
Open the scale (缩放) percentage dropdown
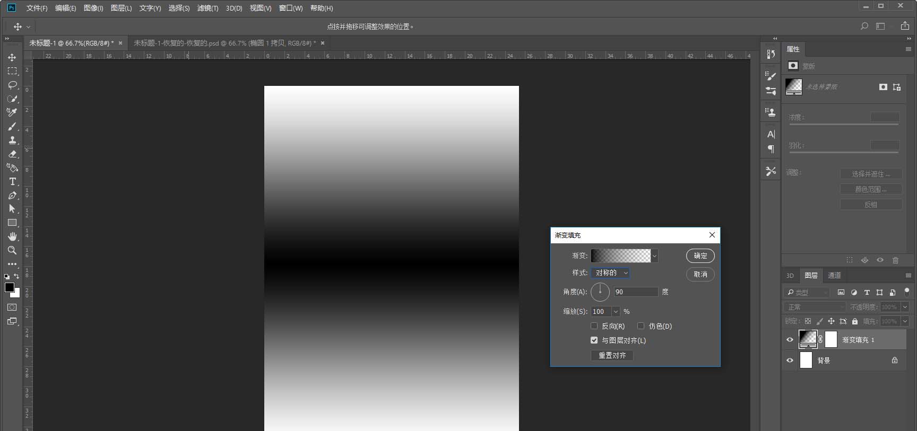click(616, 312)
